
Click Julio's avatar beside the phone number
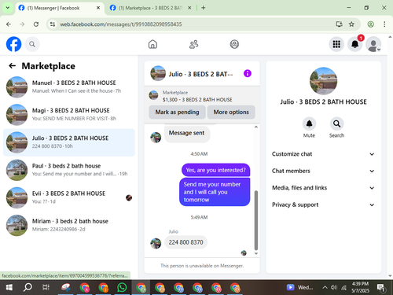click(156, 243)
